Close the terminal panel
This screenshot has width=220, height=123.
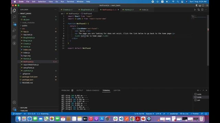click(x=206, y=90)
